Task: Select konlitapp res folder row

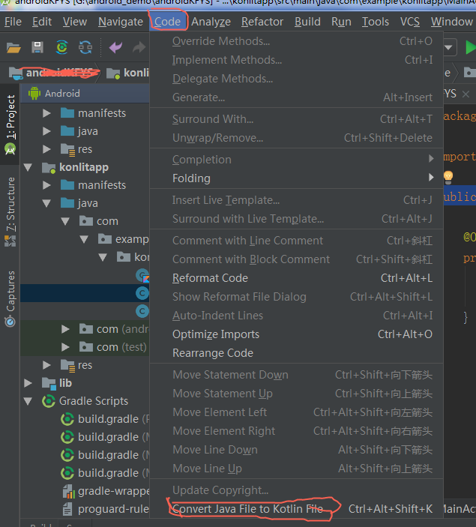Action: (85, 365)
